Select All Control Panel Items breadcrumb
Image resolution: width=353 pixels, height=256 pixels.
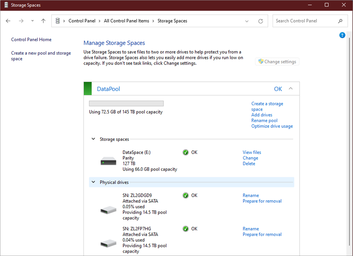click(126, 21)
